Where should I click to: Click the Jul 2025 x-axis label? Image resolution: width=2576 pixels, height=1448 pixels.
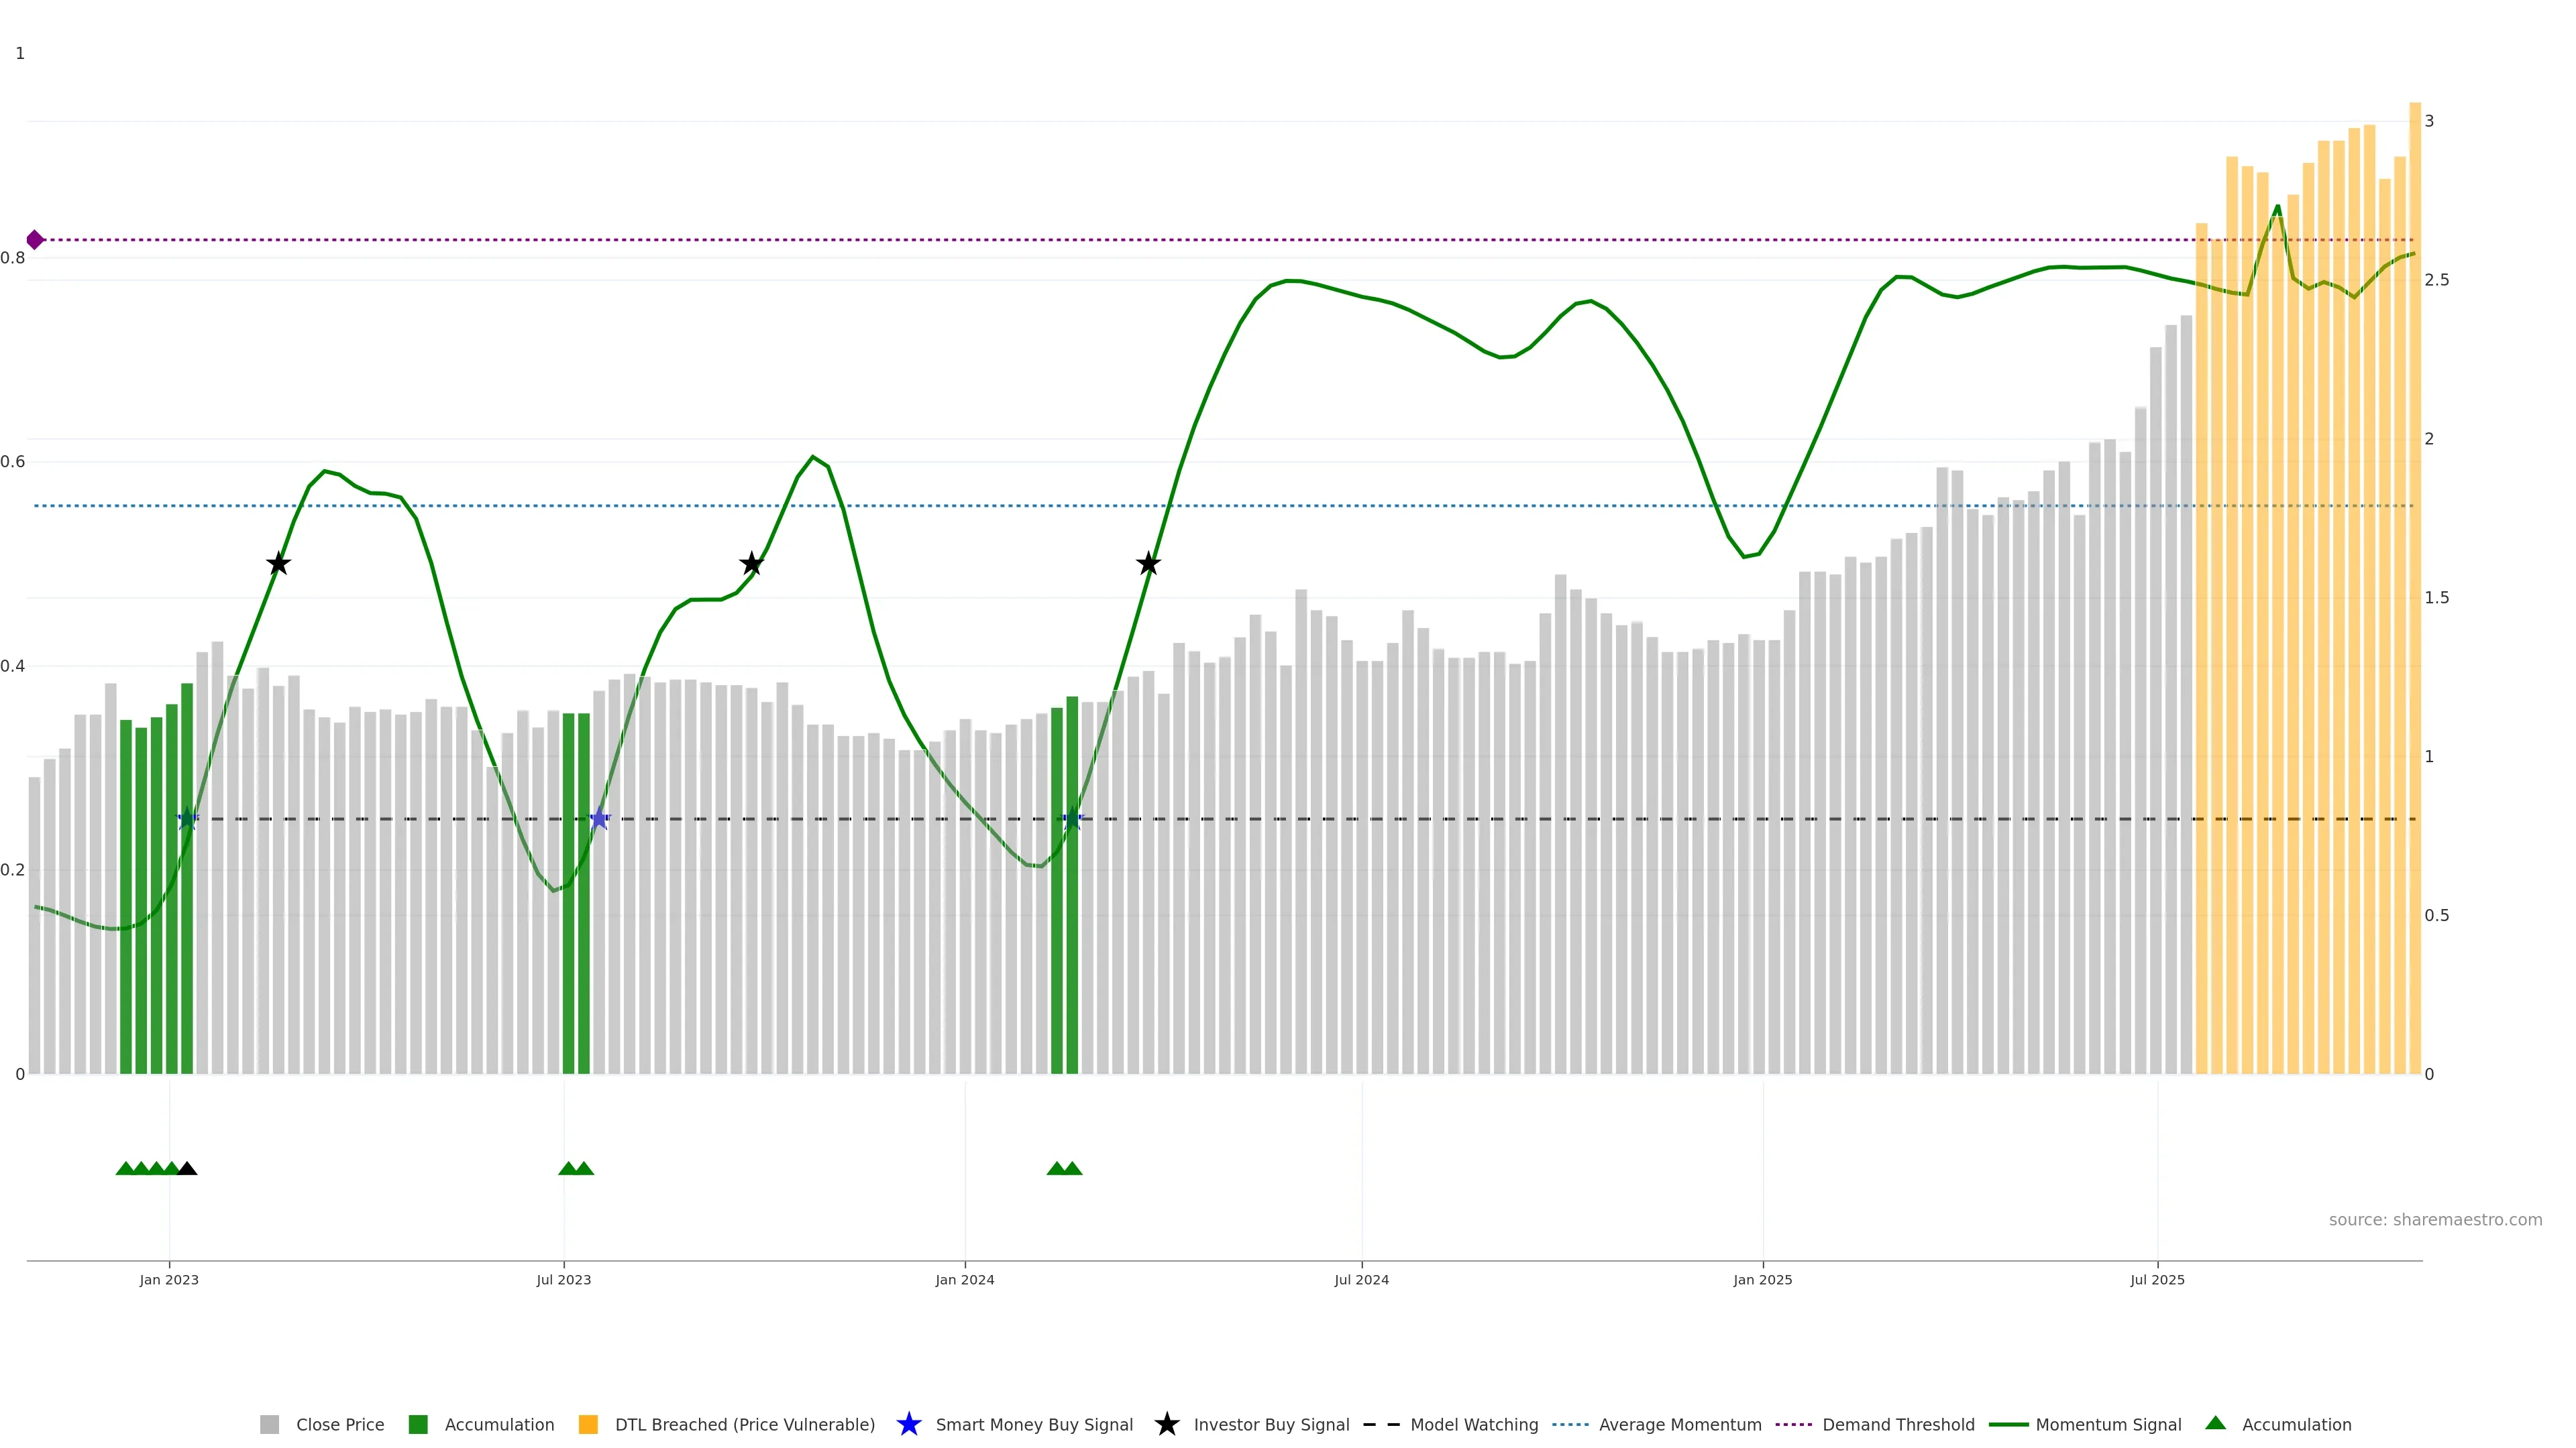pos(2157,1280)
